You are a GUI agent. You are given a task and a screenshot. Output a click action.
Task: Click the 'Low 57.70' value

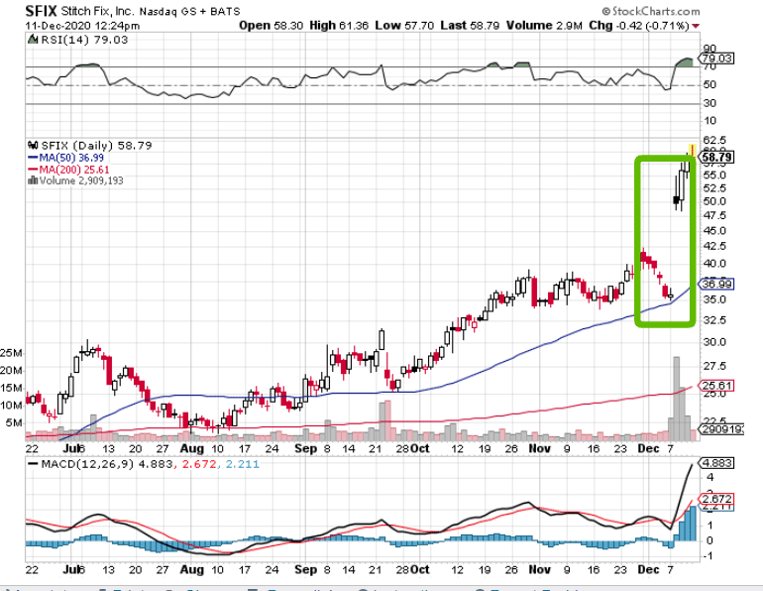(404, 26)
